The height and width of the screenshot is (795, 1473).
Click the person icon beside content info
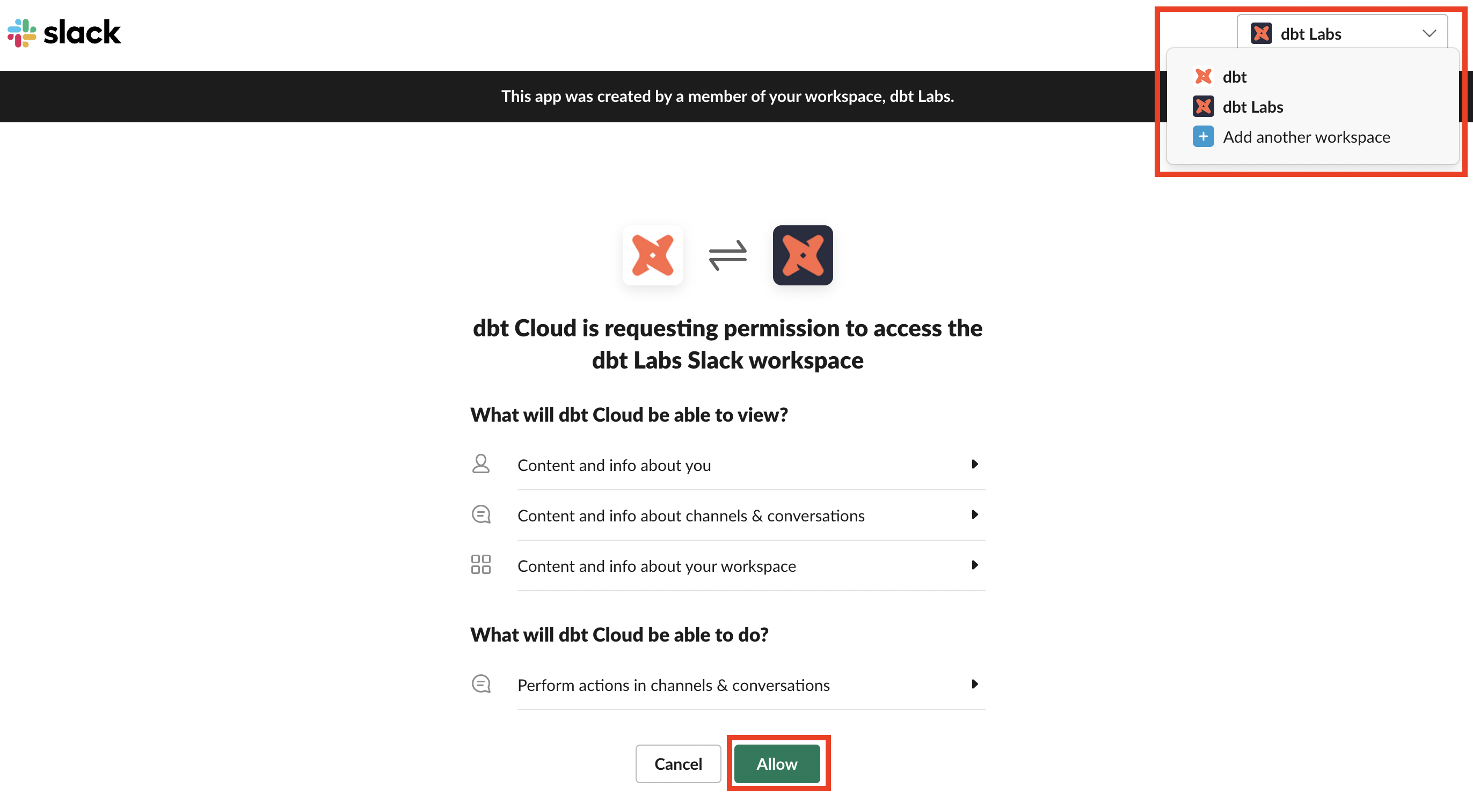coord(480,464)
